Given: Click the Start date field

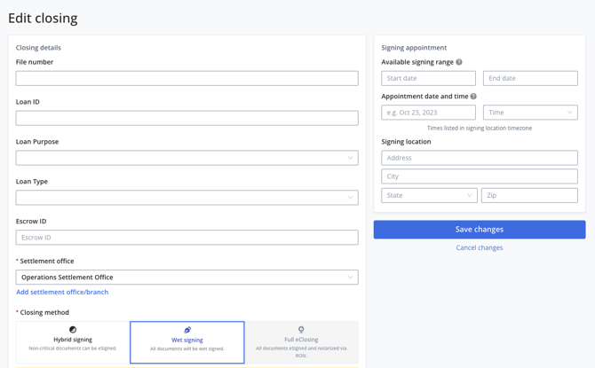Looking at the screenshot, I should coord(428,78).
